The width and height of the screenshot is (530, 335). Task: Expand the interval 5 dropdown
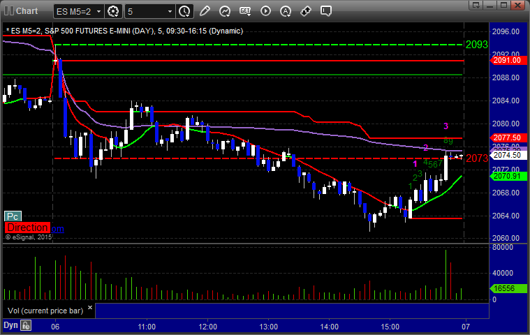170,11
